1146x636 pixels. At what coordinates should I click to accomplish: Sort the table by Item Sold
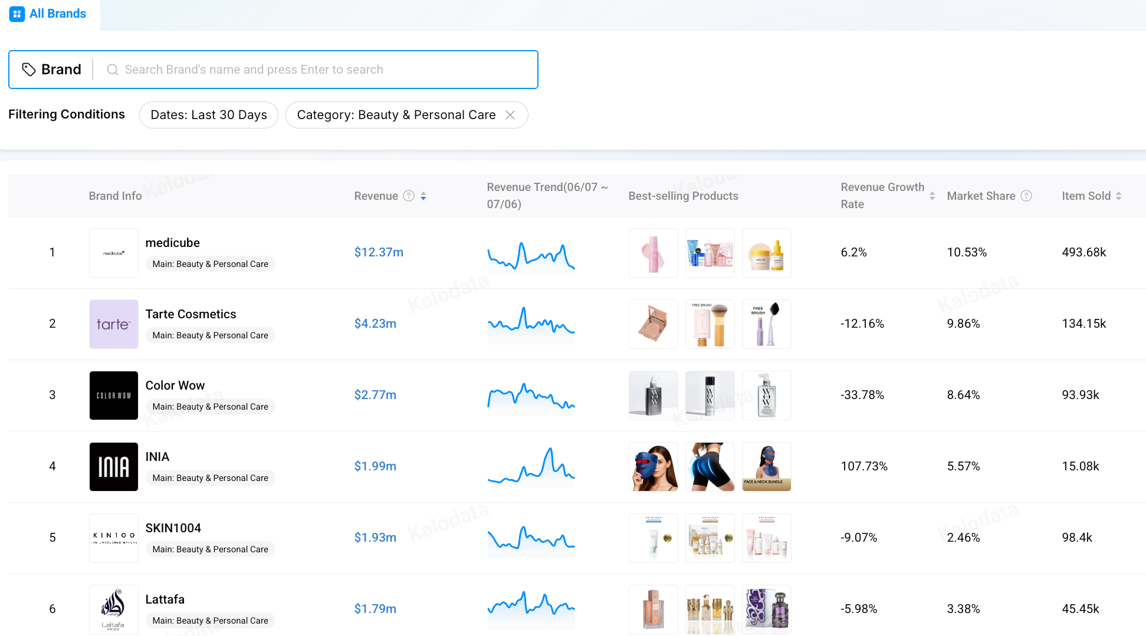[x=1119, y=196]
